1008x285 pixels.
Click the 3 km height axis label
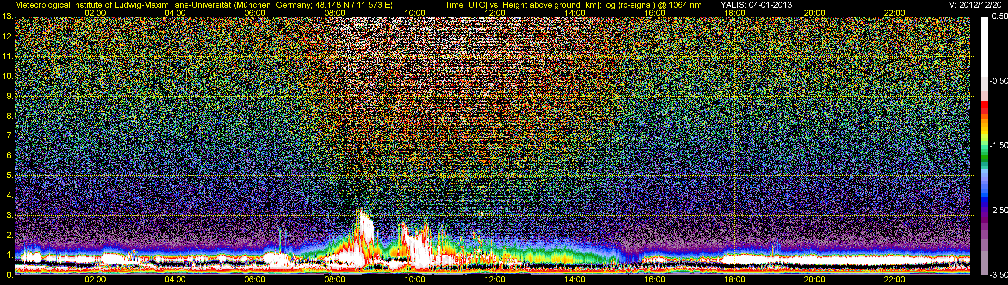point(9,216)
